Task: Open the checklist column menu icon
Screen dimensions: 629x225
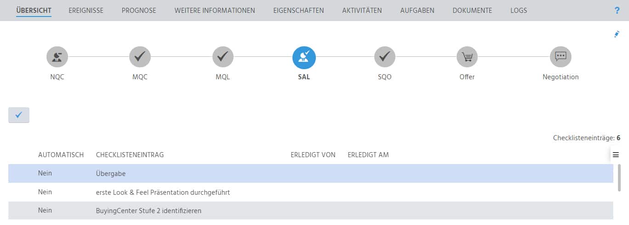Action: coord(616,155)
